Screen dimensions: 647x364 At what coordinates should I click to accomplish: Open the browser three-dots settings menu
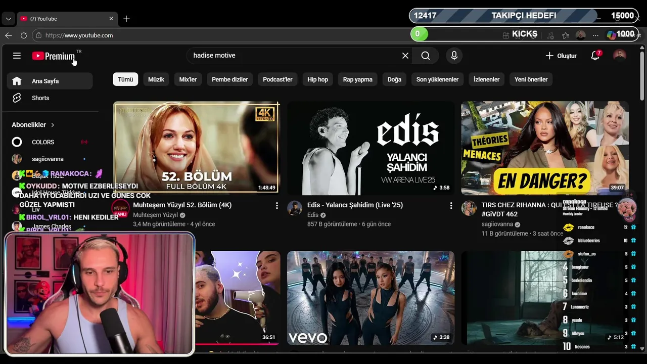click(x=595, y=35)
